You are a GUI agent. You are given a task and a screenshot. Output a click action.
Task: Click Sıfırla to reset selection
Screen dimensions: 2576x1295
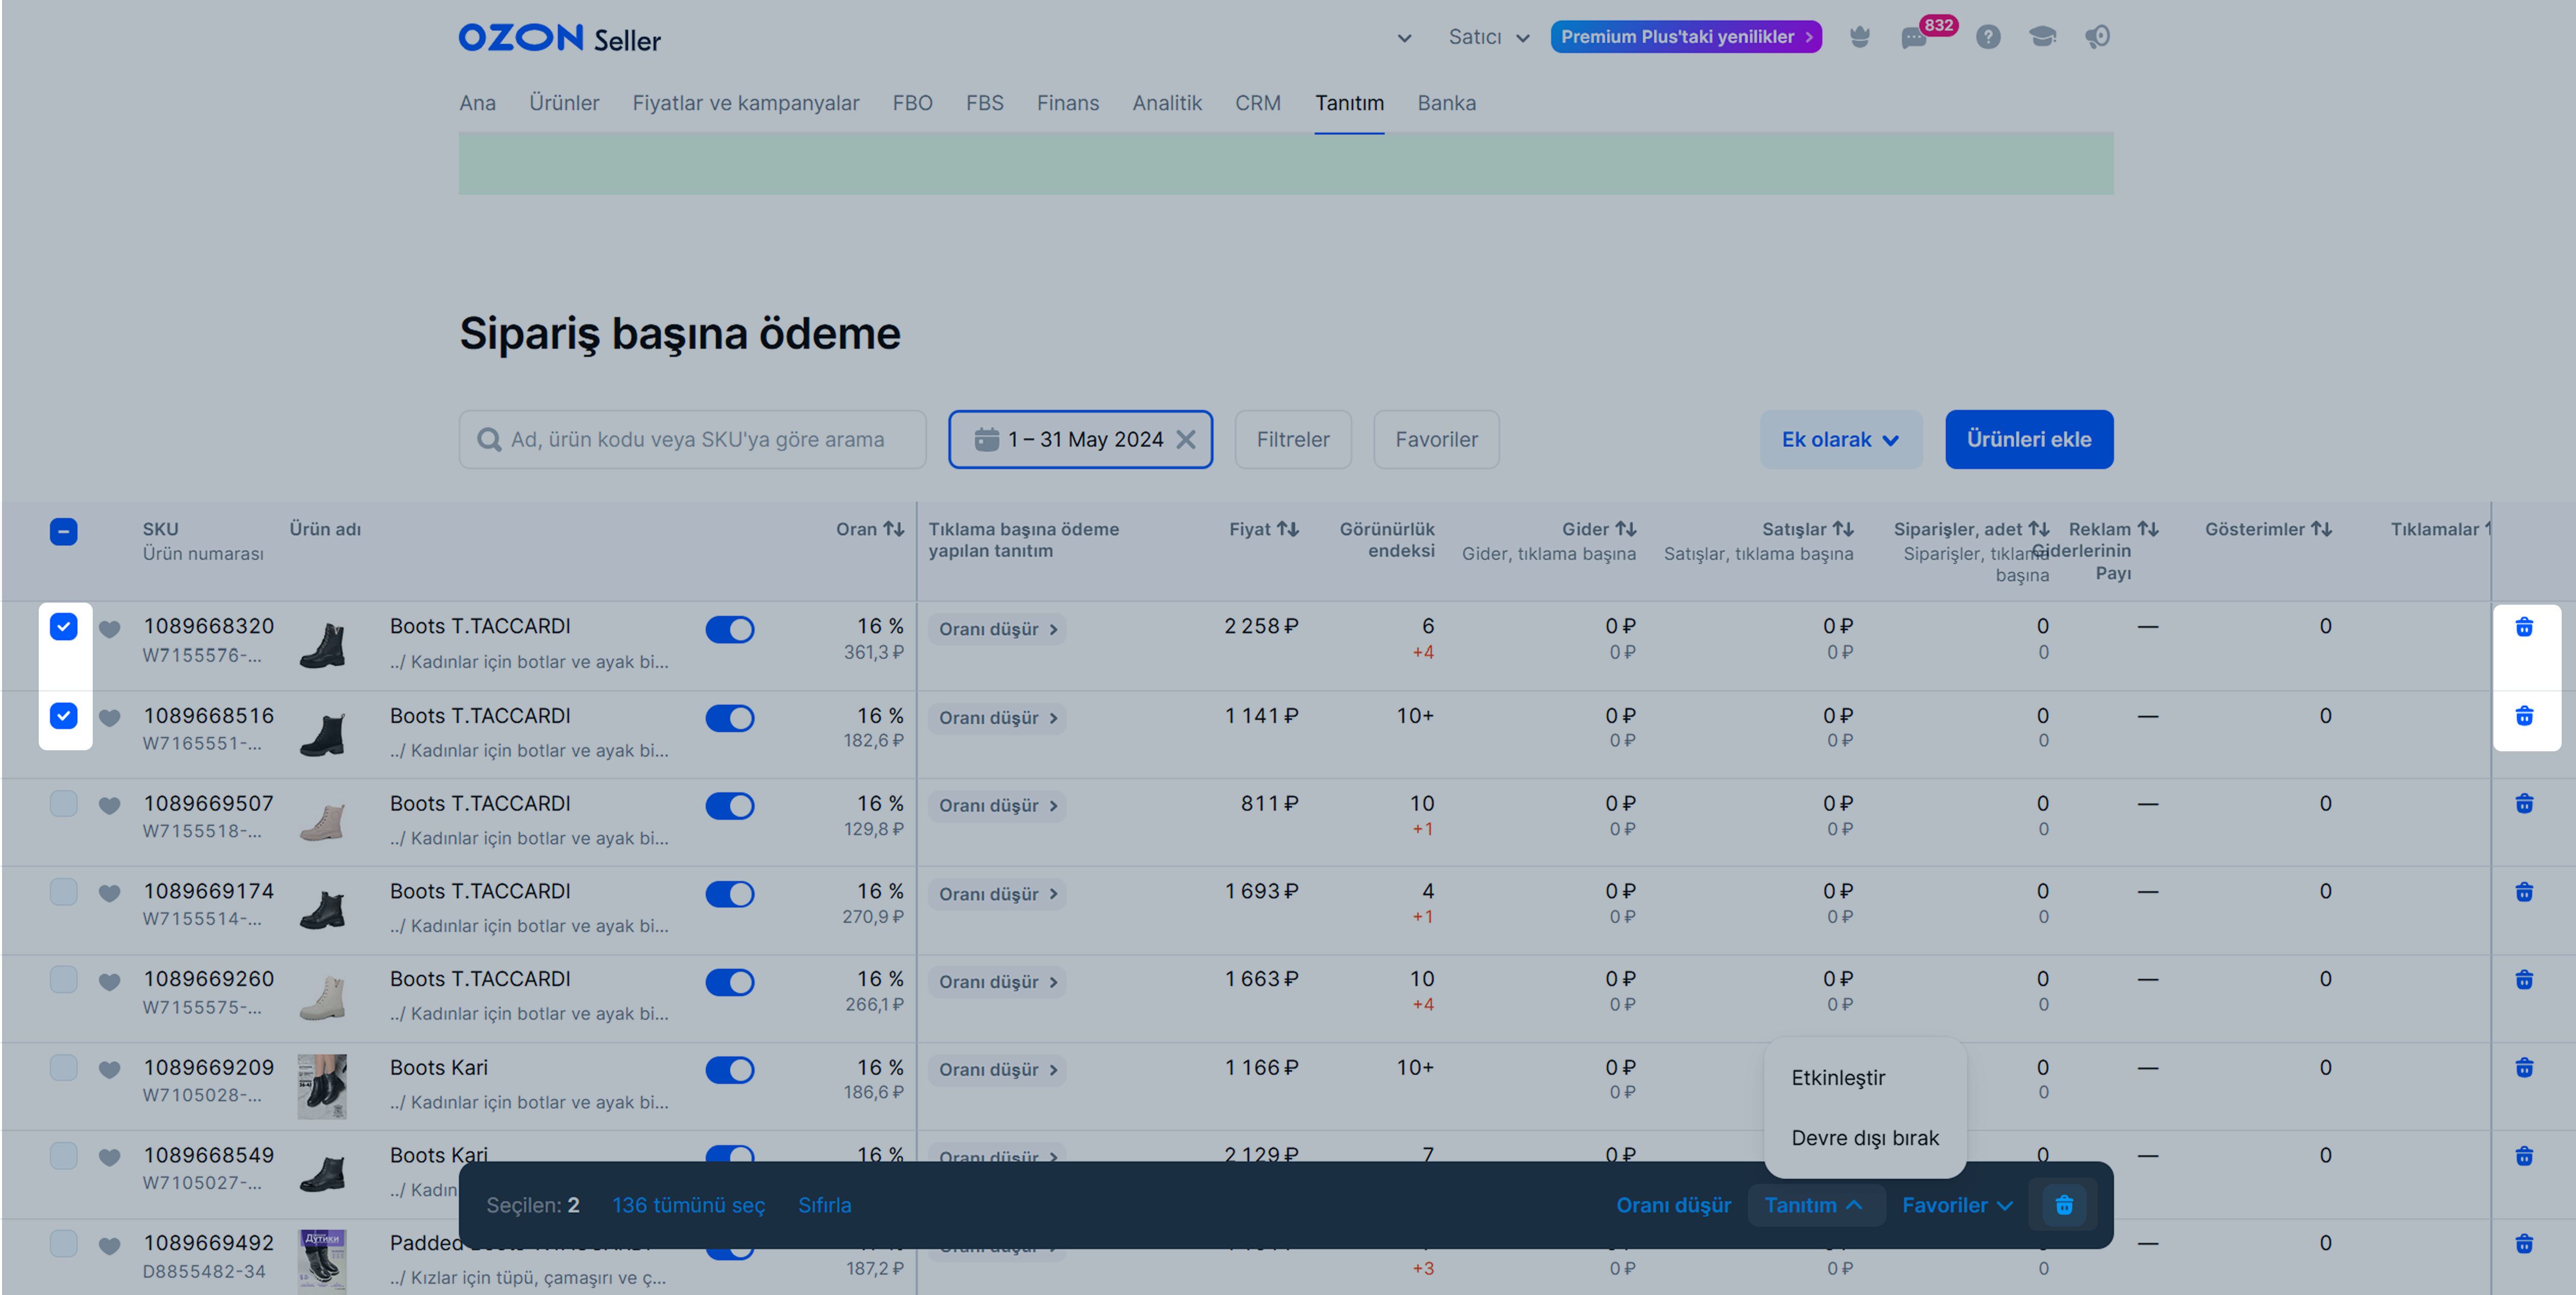click(824, 1205)
